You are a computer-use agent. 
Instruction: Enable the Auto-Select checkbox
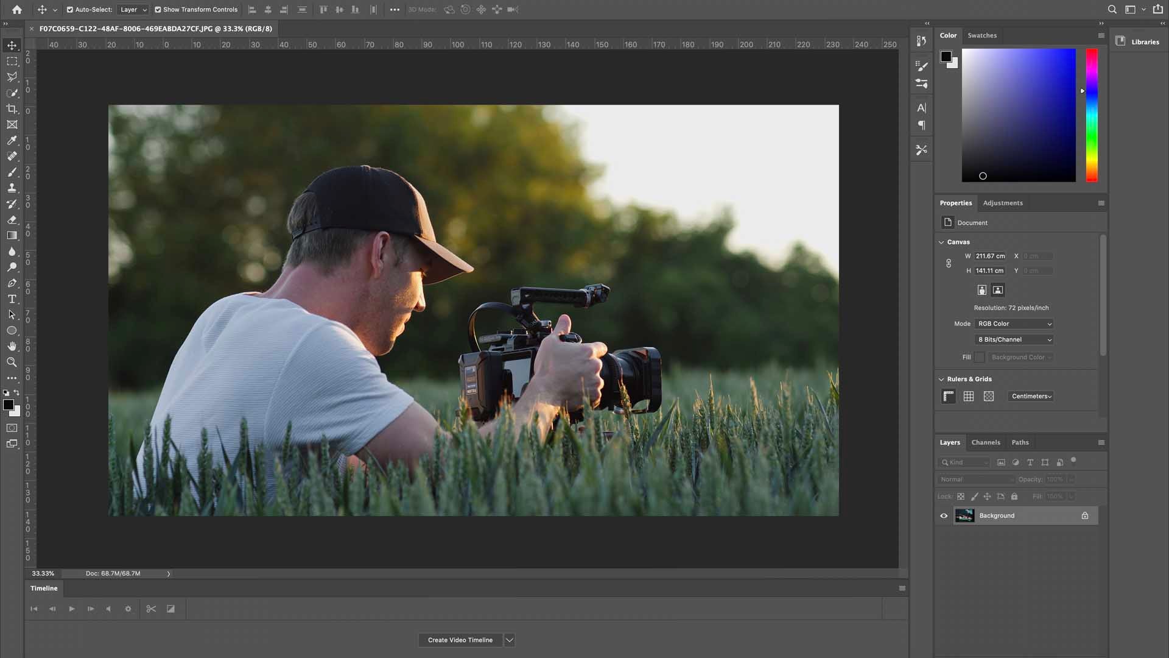coord(71,9)
